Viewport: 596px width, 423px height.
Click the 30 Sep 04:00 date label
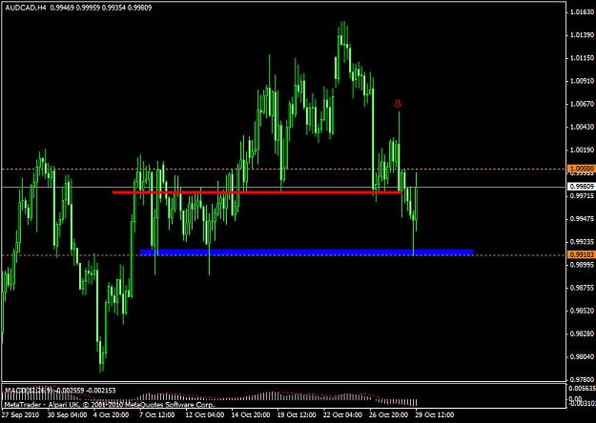point(67,414)
